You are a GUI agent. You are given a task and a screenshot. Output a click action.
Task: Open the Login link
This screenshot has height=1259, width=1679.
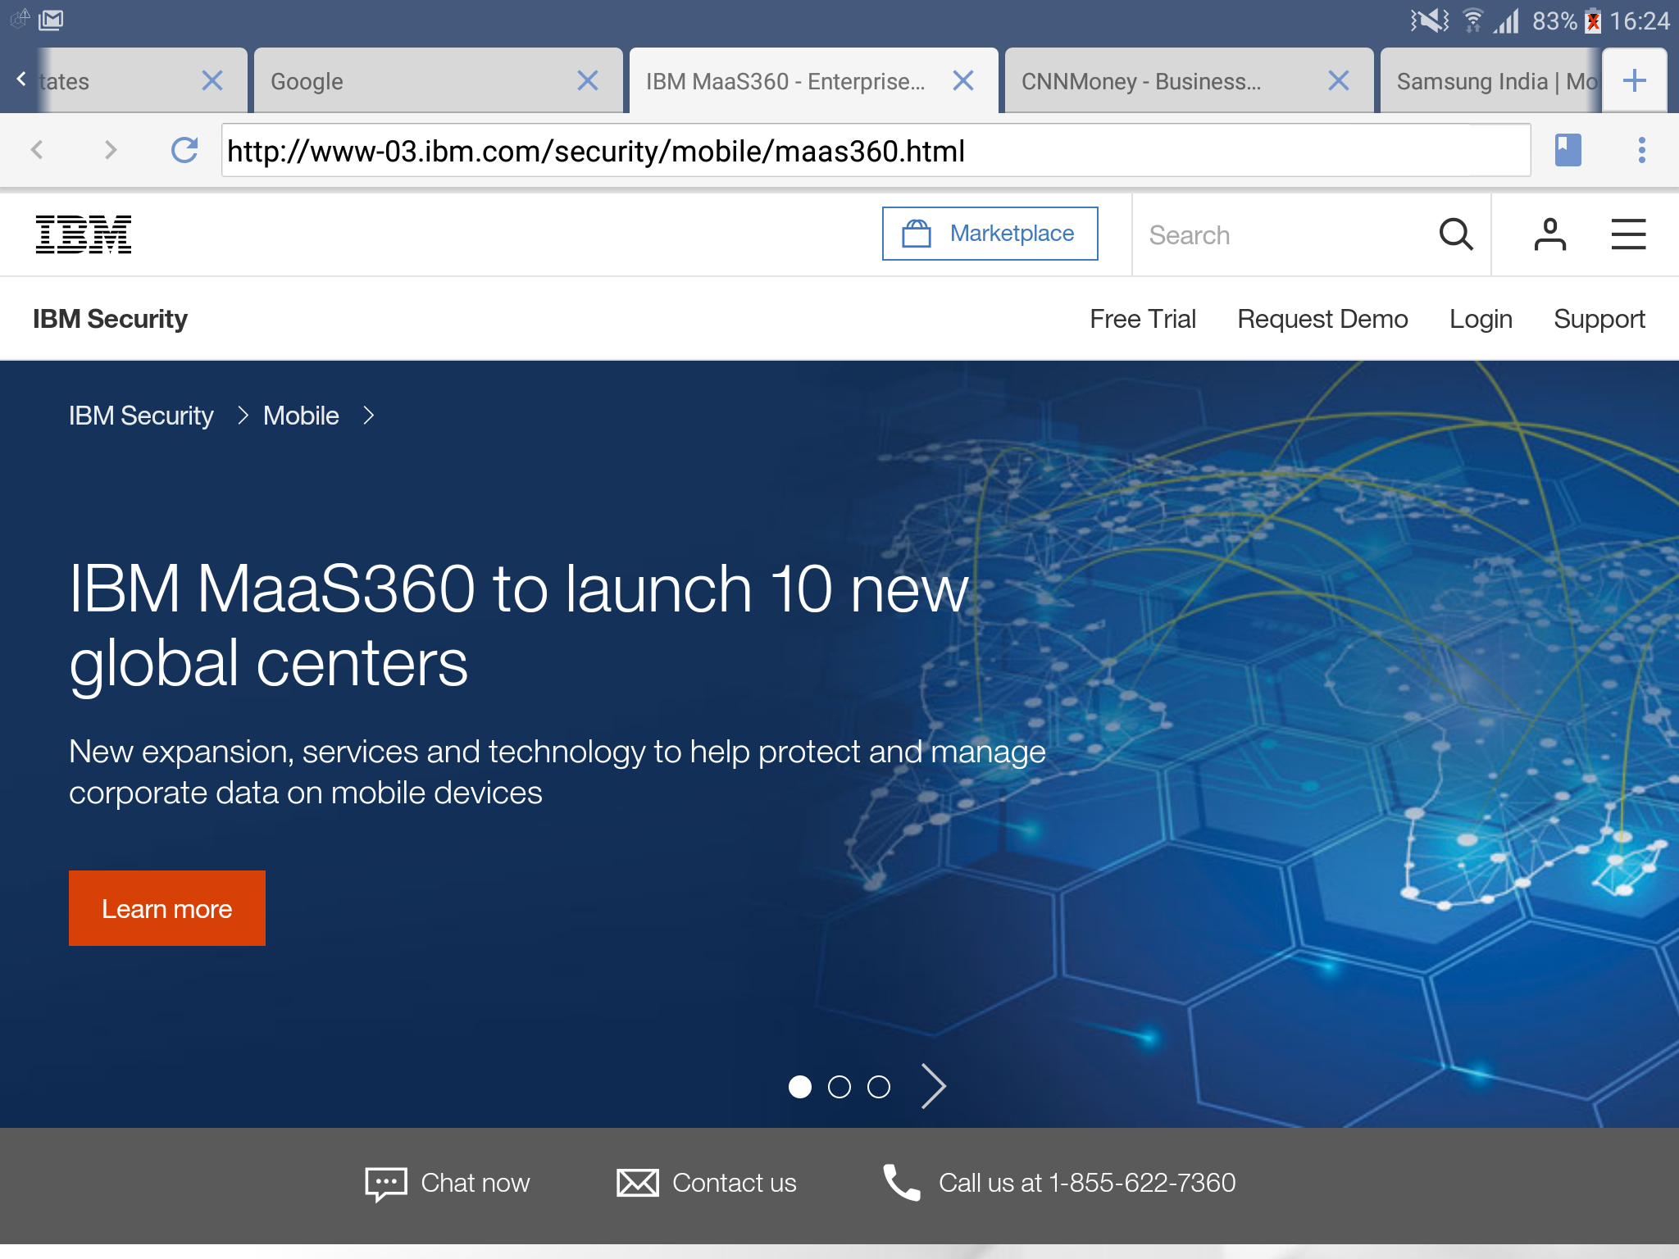[x=1481, y=319]
